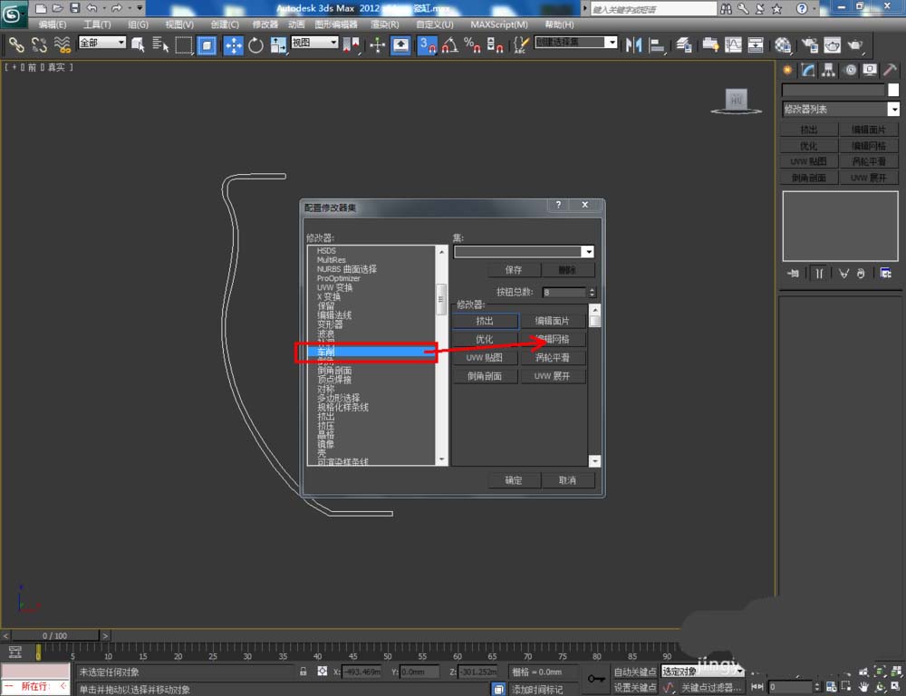Click the teapot Render icon
The height and width of the screenshot is (696, 906).
pyautogui.click(x=854, y=44)
